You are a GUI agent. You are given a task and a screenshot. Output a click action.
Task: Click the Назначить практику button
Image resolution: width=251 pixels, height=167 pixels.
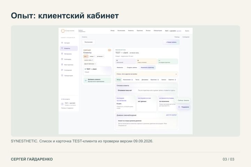[147, 67]
